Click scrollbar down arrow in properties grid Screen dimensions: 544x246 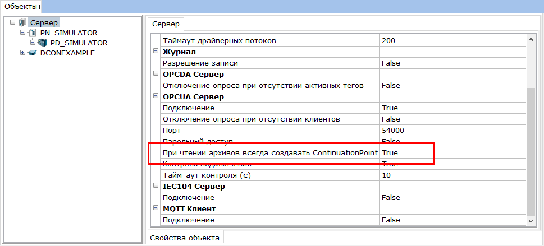click(x=531, y=221)
